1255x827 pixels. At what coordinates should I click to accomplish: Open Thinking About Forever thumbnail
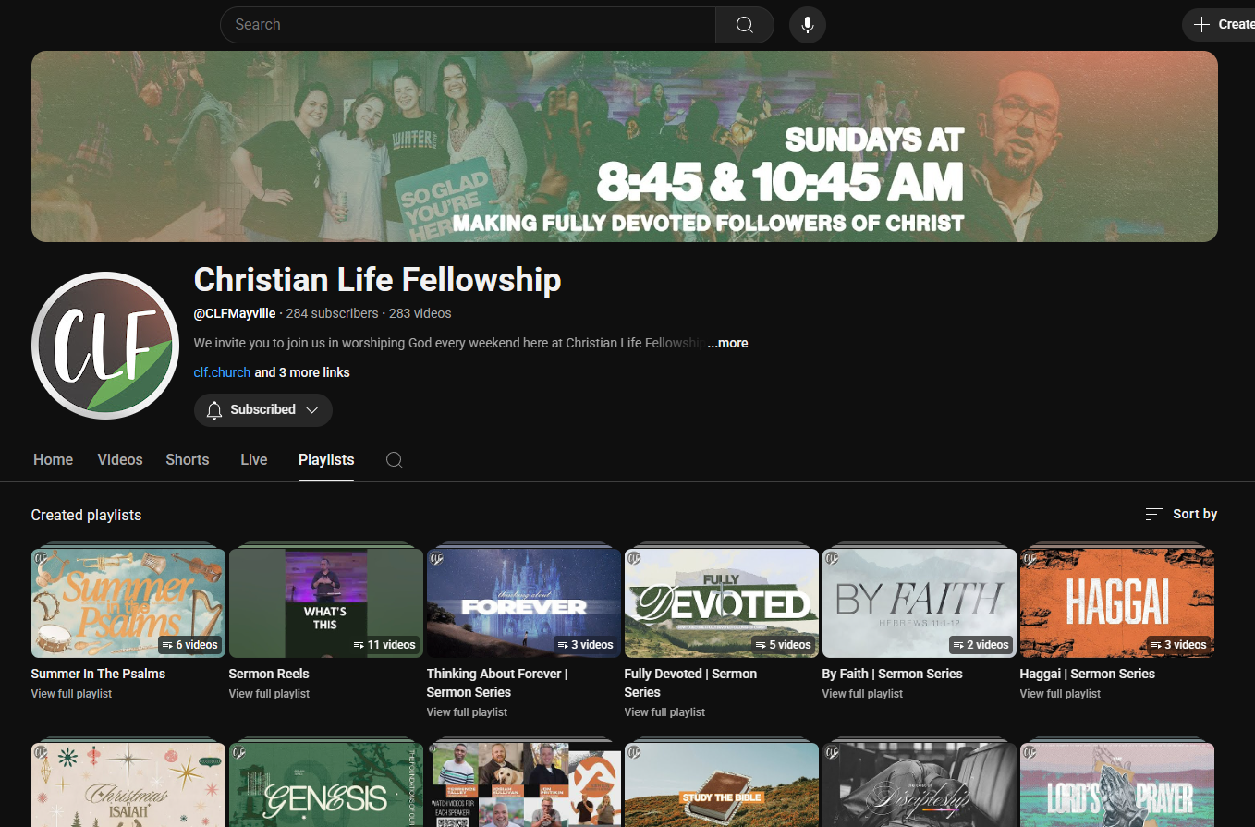(x=524, y=603)
